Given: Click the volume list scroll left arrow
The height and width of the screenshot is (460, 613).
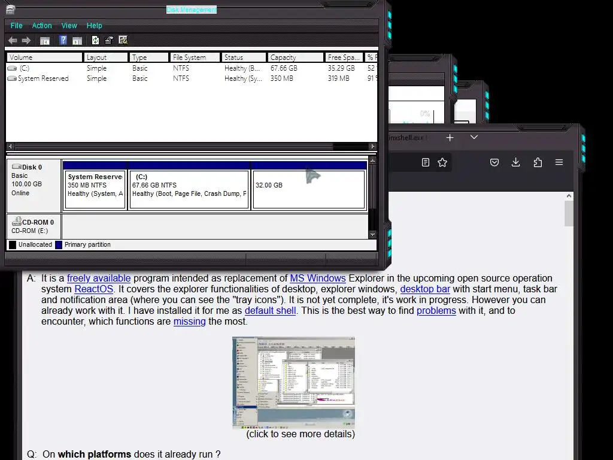Looking at the screenshot, I should pos(11,146).
